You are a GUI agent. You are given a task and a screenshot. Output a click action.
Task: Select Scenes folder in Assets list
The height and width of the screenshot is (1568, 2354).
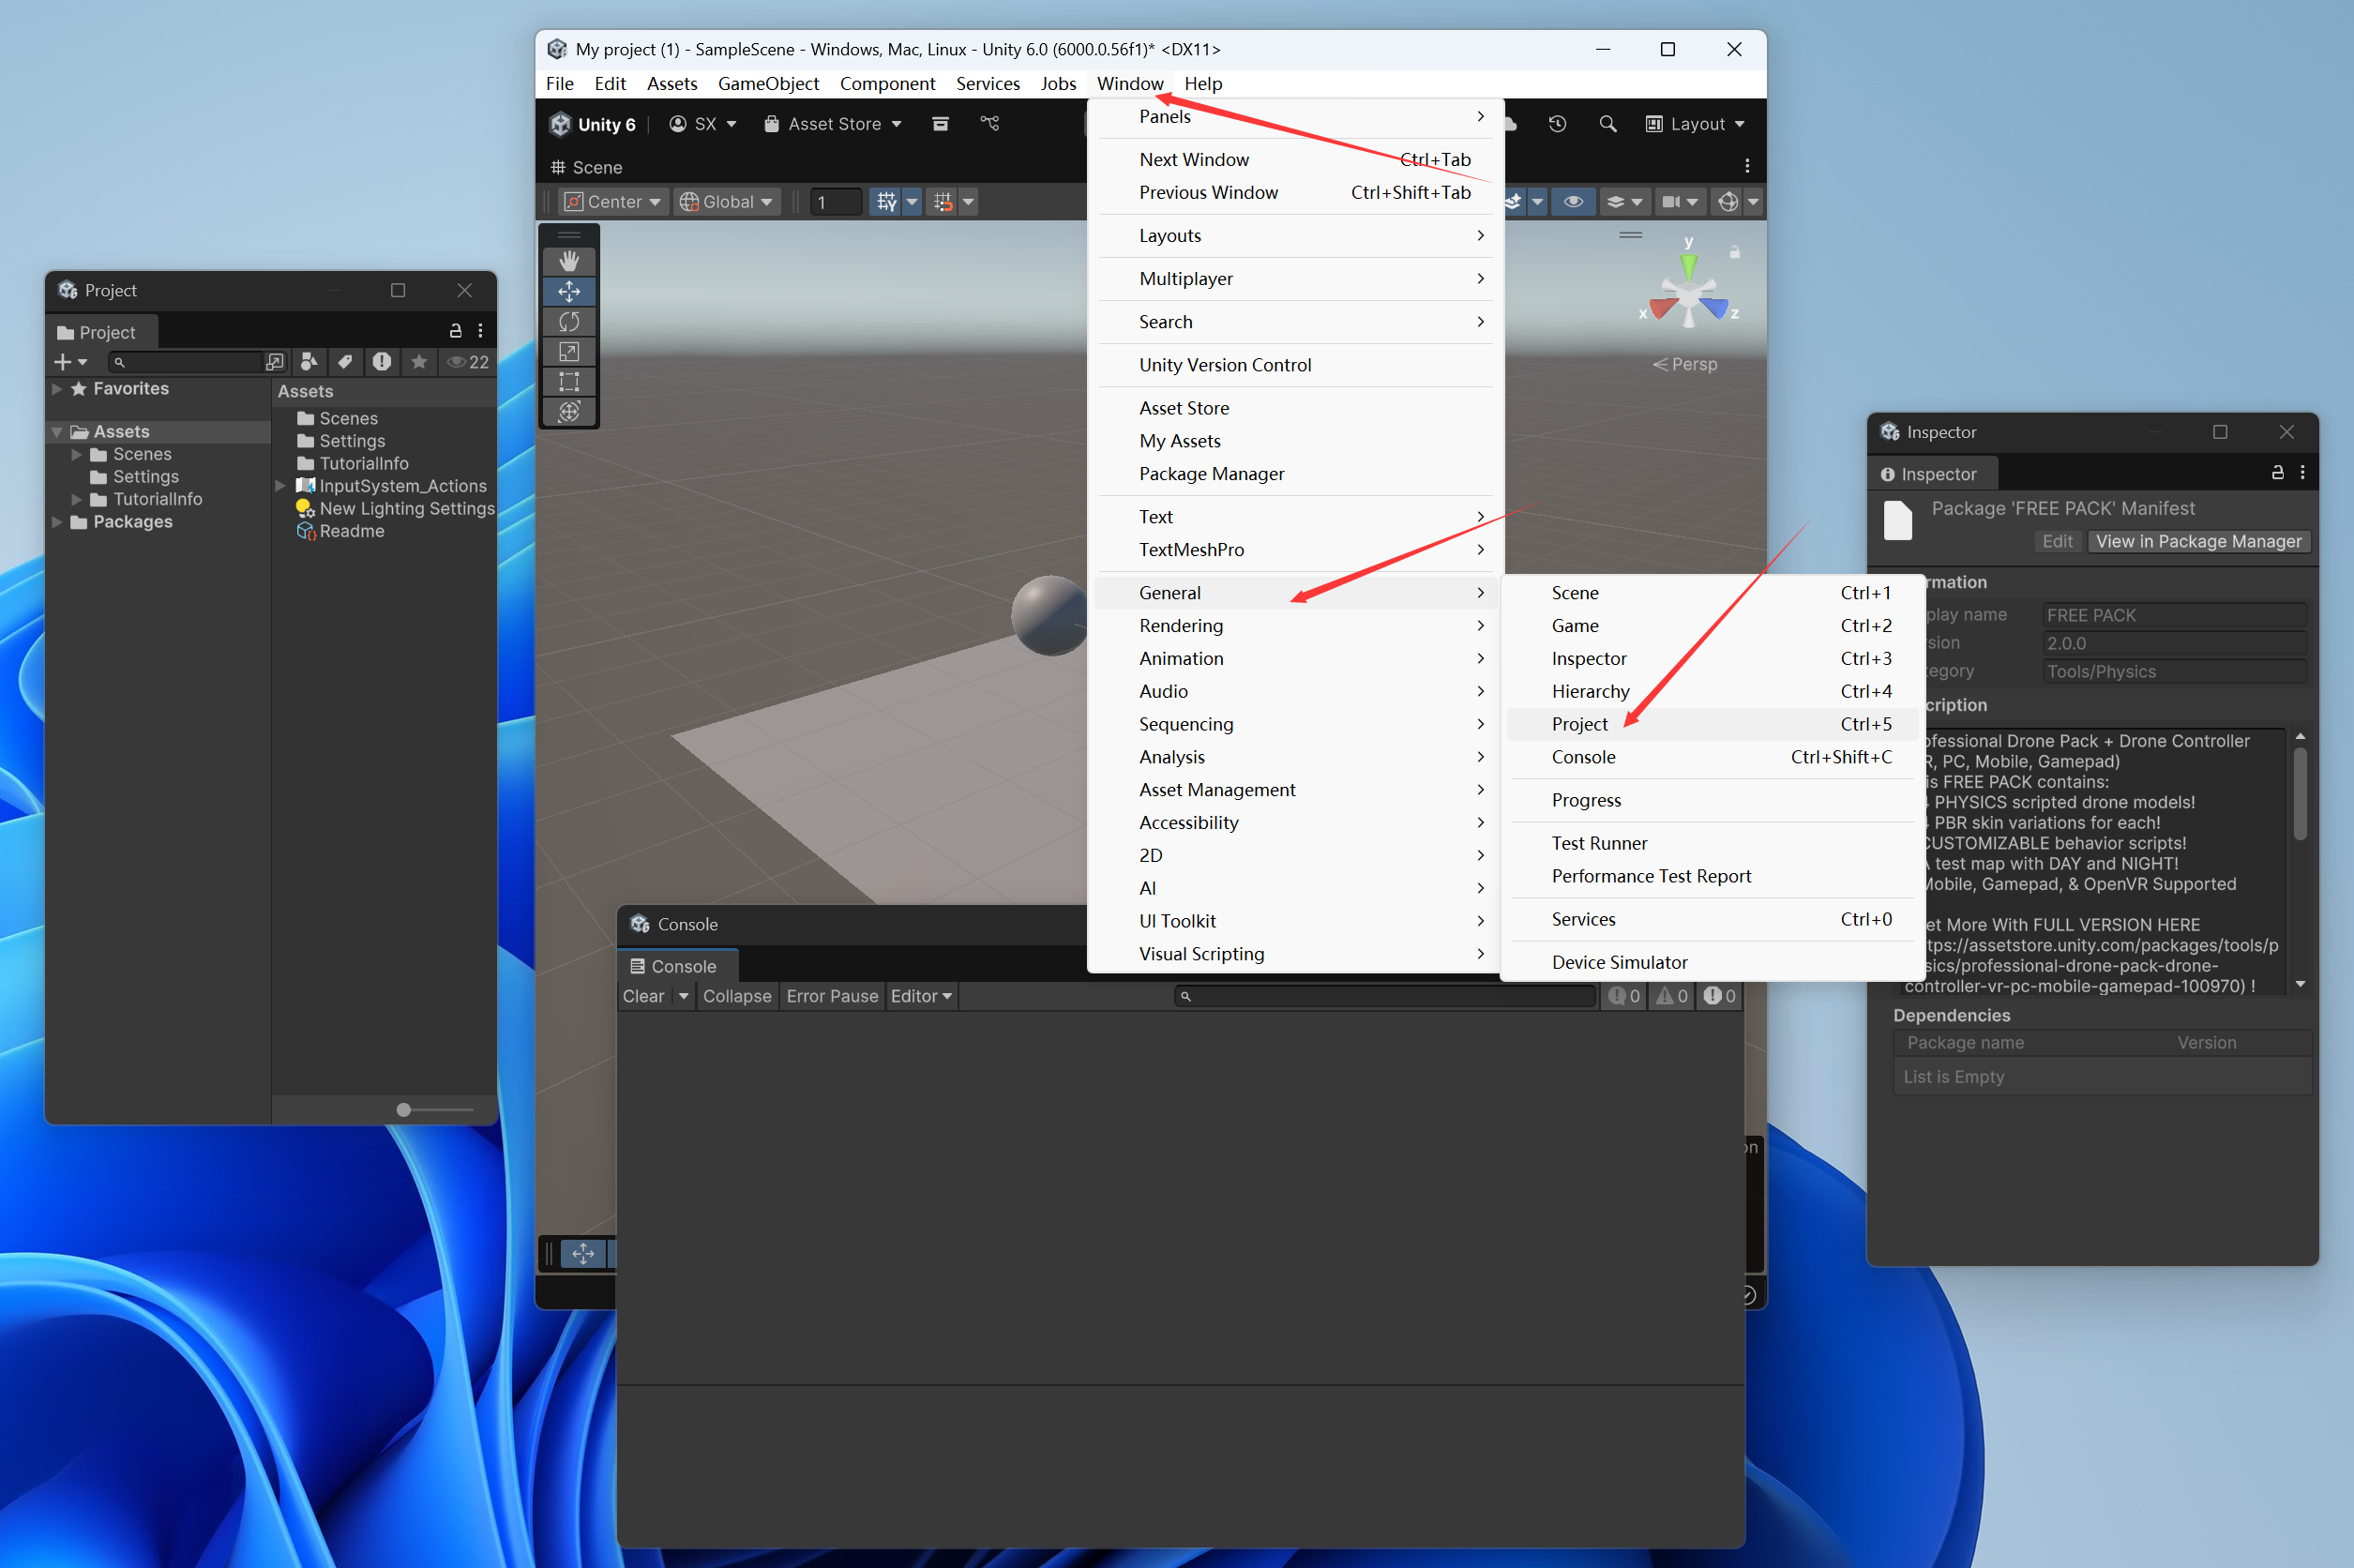click(348, 418)
